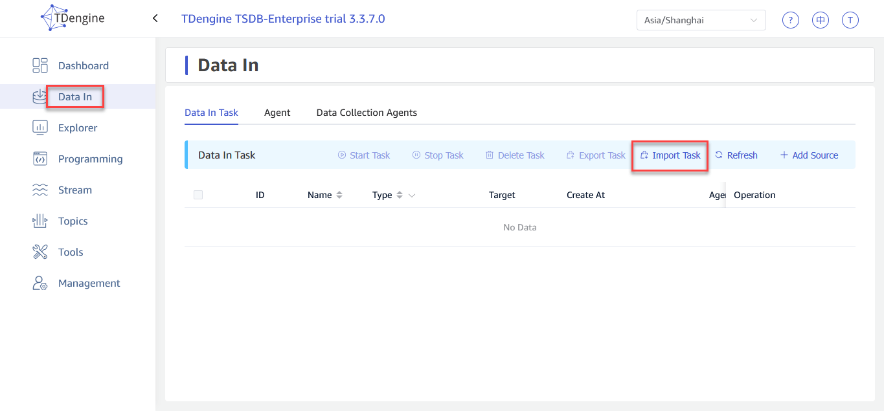Refresh the Data In task list
The image size is (884, 411).
pos(736,155)
